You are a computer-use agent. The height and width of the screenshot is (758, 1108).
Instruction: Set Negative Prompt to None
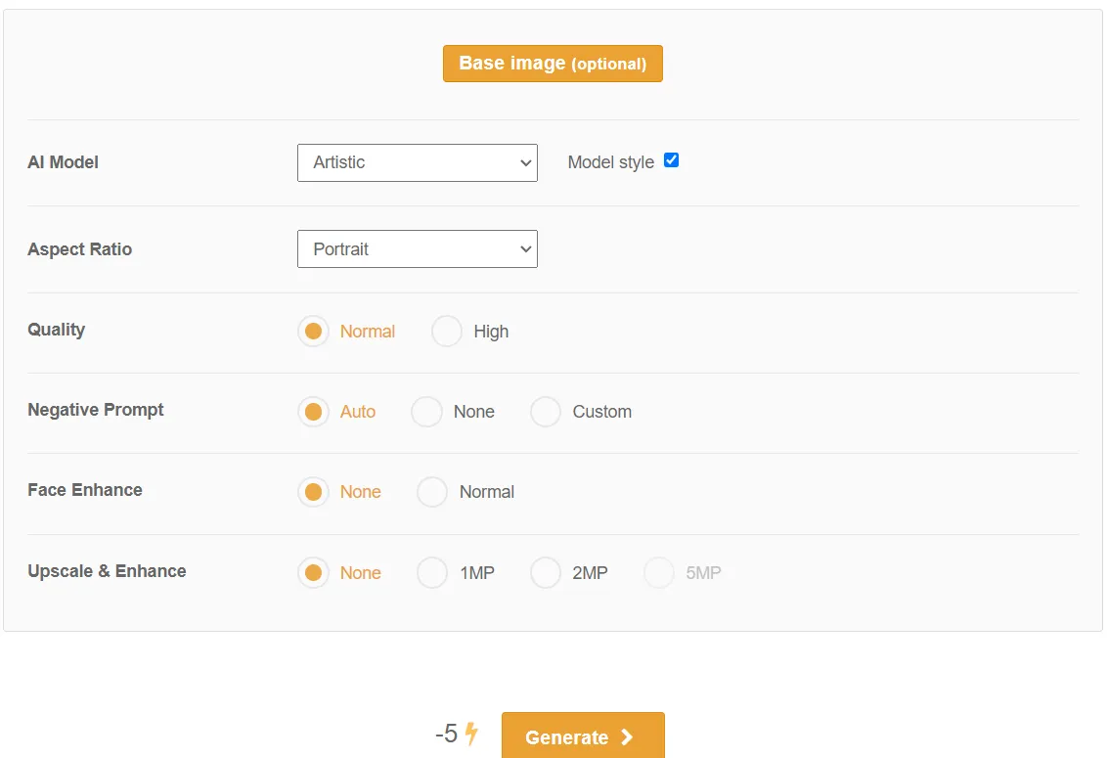(x=426, y=412)
